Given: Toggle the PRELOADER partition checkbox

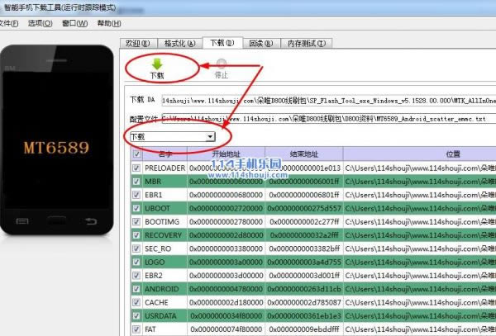Looking at the screenshot, I should [136, 168].
